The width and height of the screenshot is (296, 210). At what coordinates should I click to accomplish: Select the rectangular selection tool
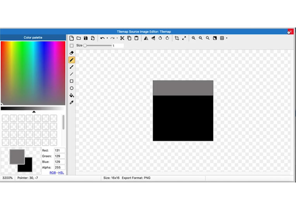point(71,45)
